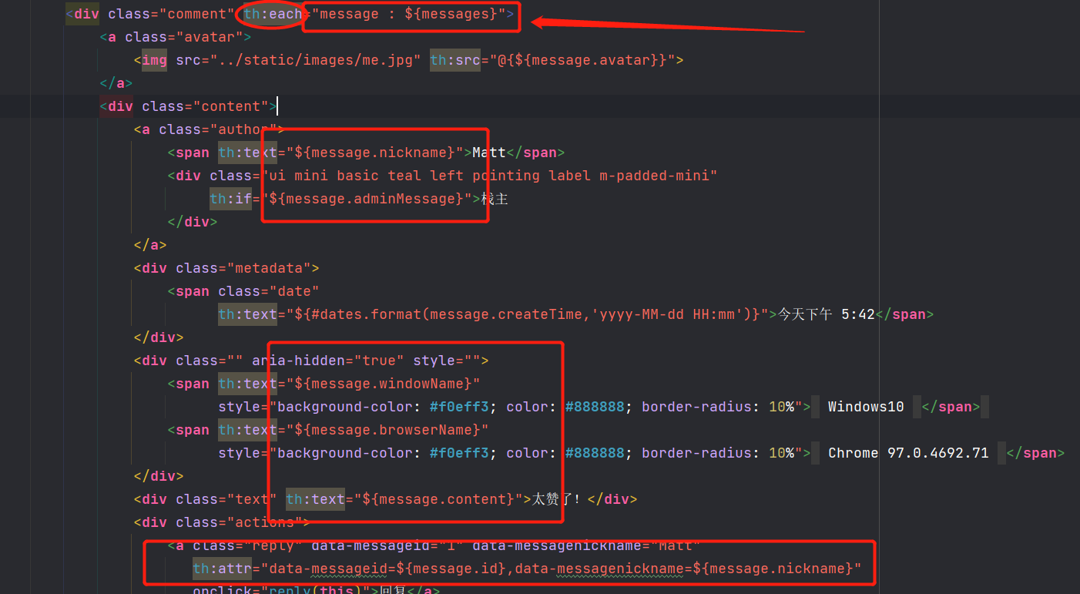The width and height of the screenshot is (1080, 594).
Task: Click the ${message.nickname} expression in the span th:text
Action: [x=374, y=153]
